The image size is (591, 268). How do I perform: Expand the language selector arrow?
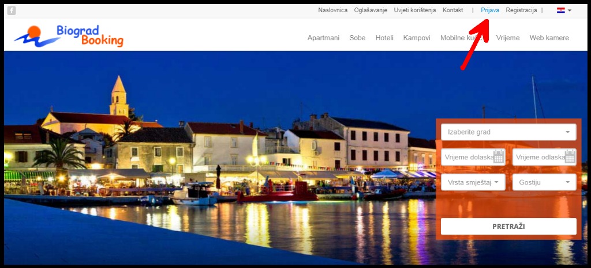[x=570, y=10]
